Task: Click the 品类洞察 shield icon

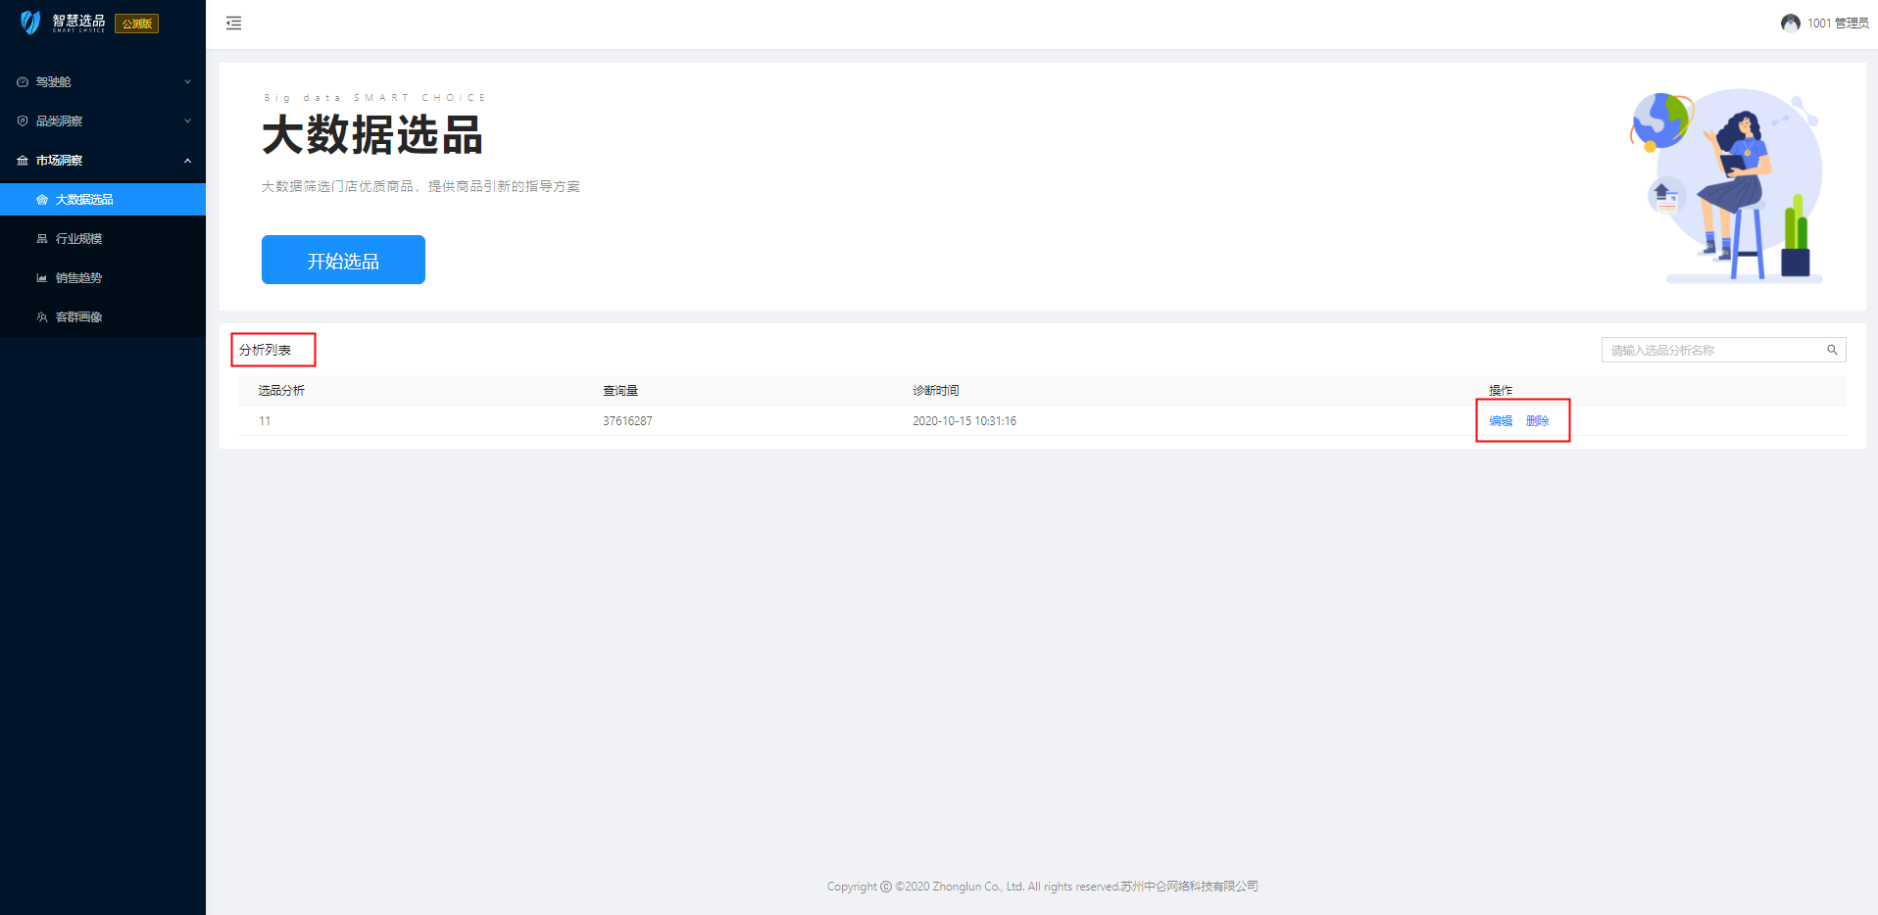Action: pos(23,121)
